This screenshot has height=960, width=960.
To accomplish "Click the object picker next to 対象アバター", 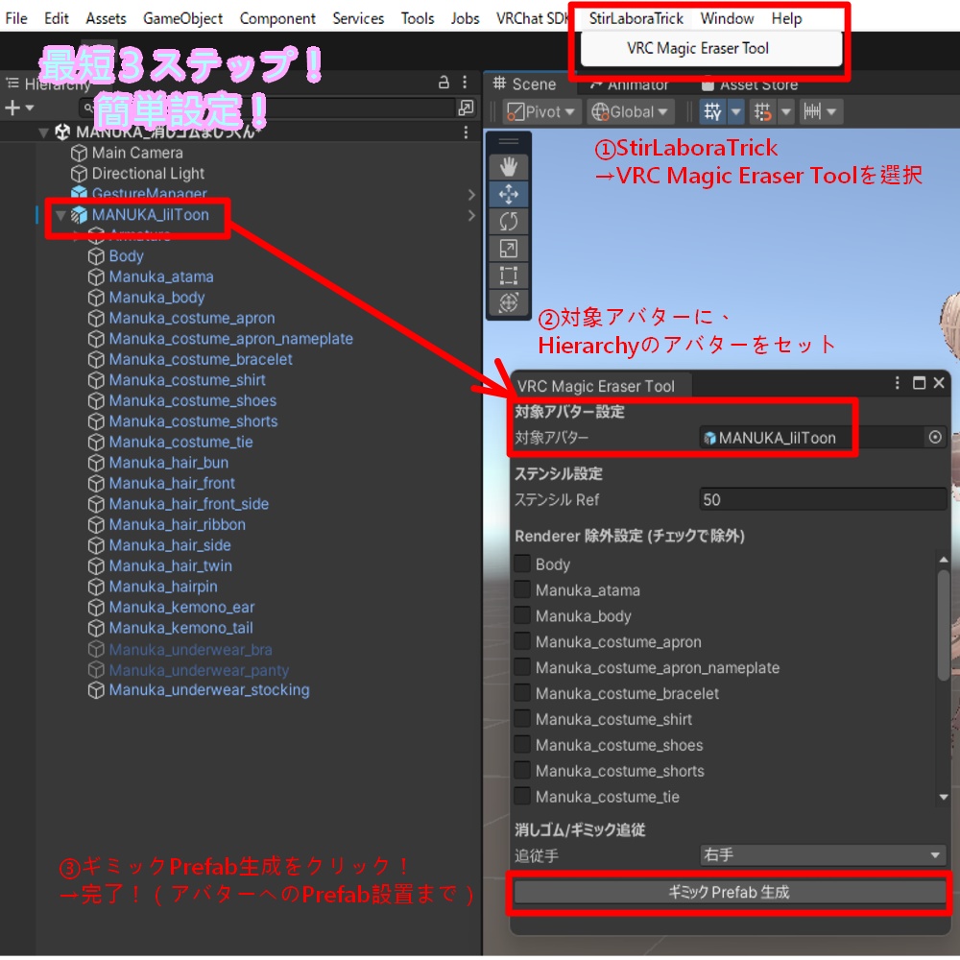I will click(935, 437).
